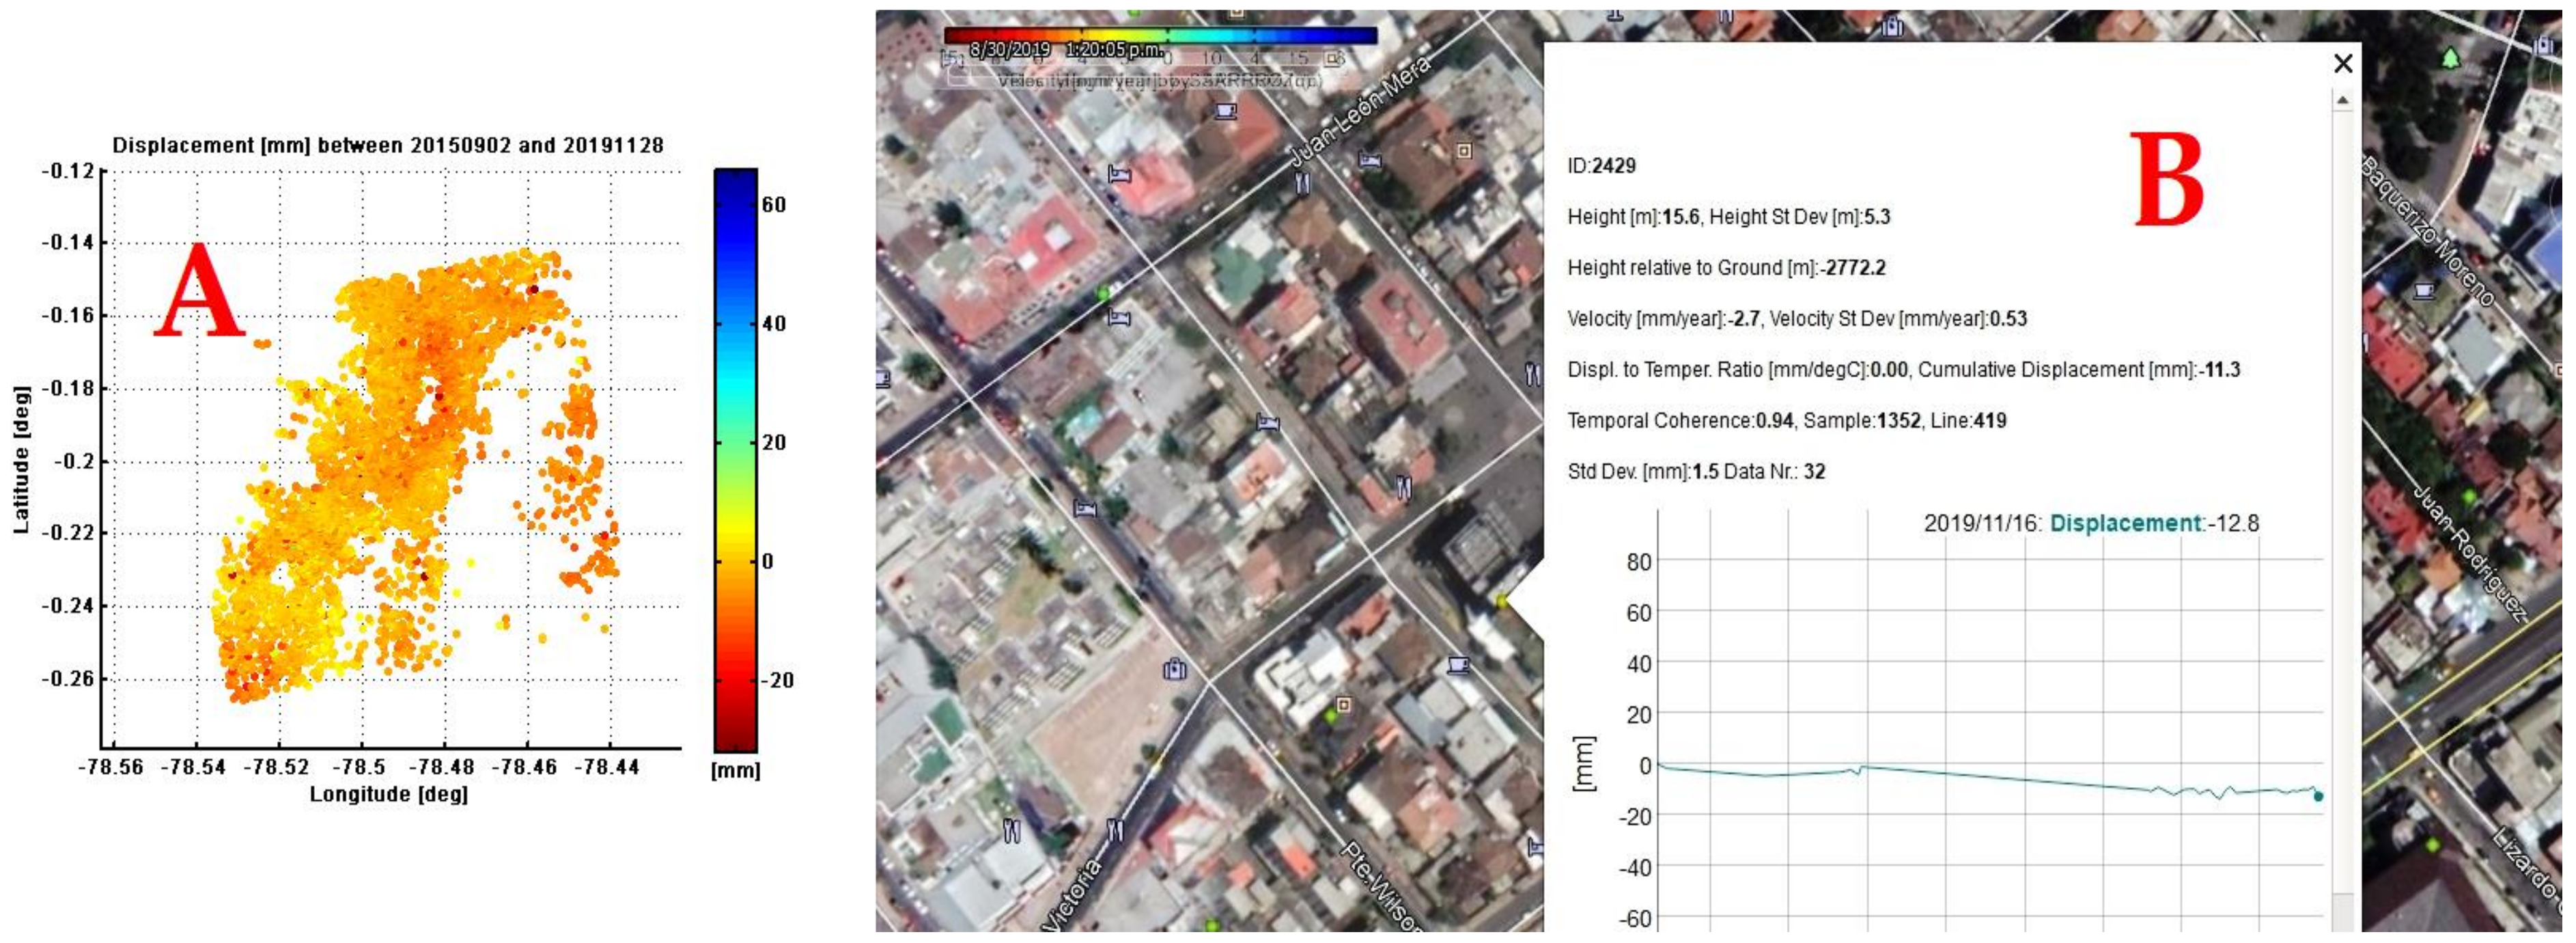Select the hotel bed icon beside Juan León Mera label
Viewport: 2576px width, 943px height.
tap(1370, 159)
